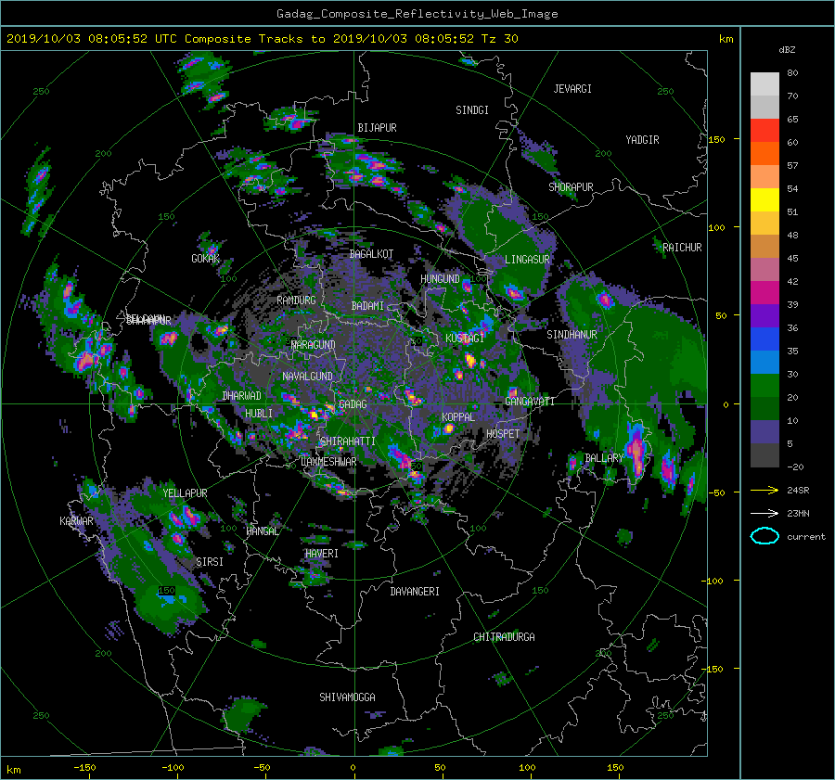Click the KARWAR city label
The image size is (835, 780).
(x=76, y=521)
